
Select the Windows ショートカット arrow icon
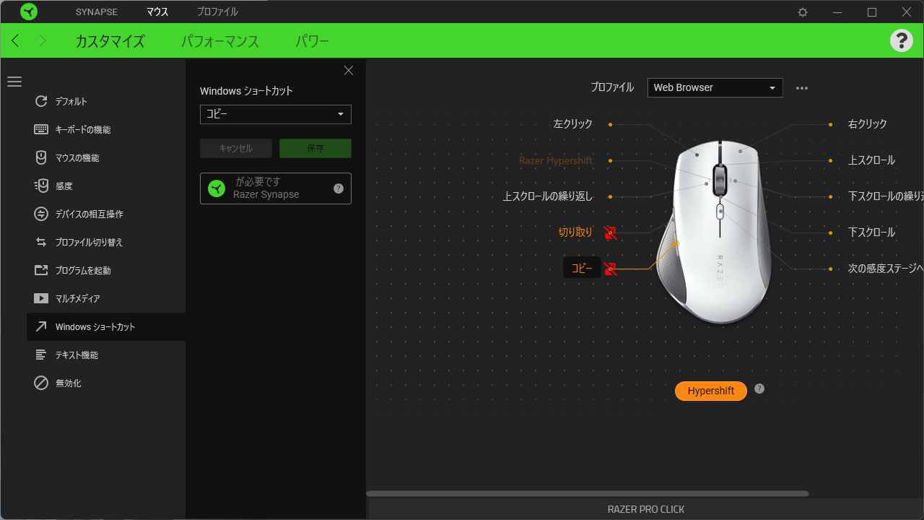[x=41, y=326]
